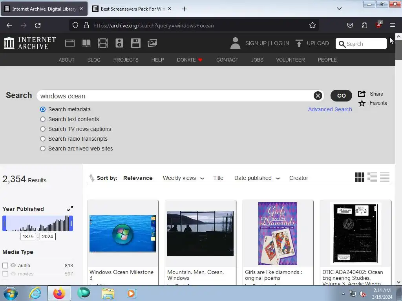Sort results by Creator
The image size is (402, 301).
(x=299, y=178)
